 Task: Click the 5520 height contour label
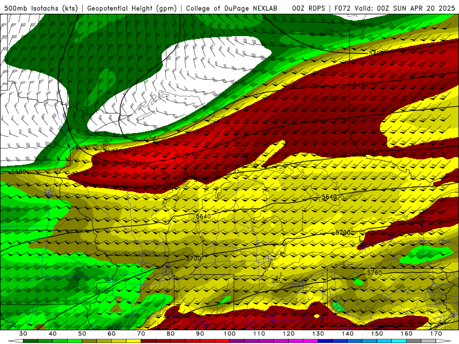(135, 163)
